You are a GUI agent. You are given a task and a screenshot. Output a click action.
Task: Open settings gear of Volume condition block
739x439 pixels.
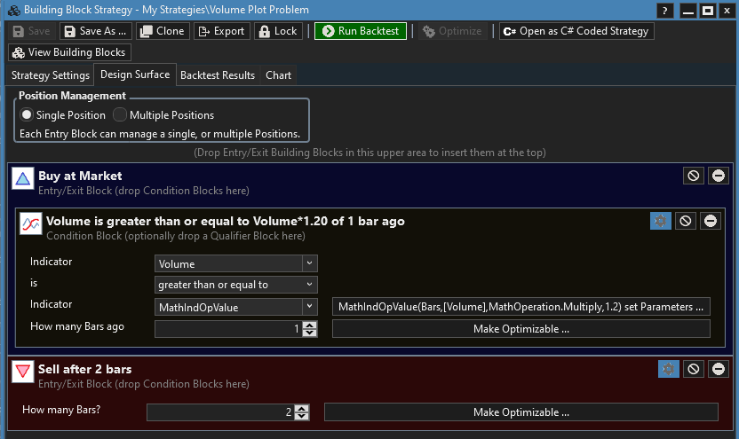point(661,221)
